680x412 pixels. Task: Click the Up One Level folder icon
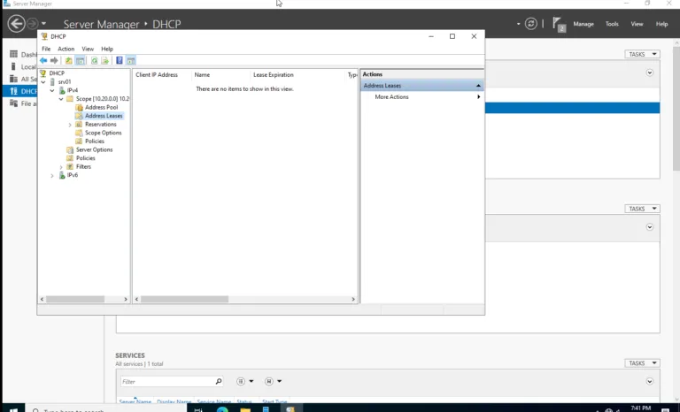click(68, 61)
